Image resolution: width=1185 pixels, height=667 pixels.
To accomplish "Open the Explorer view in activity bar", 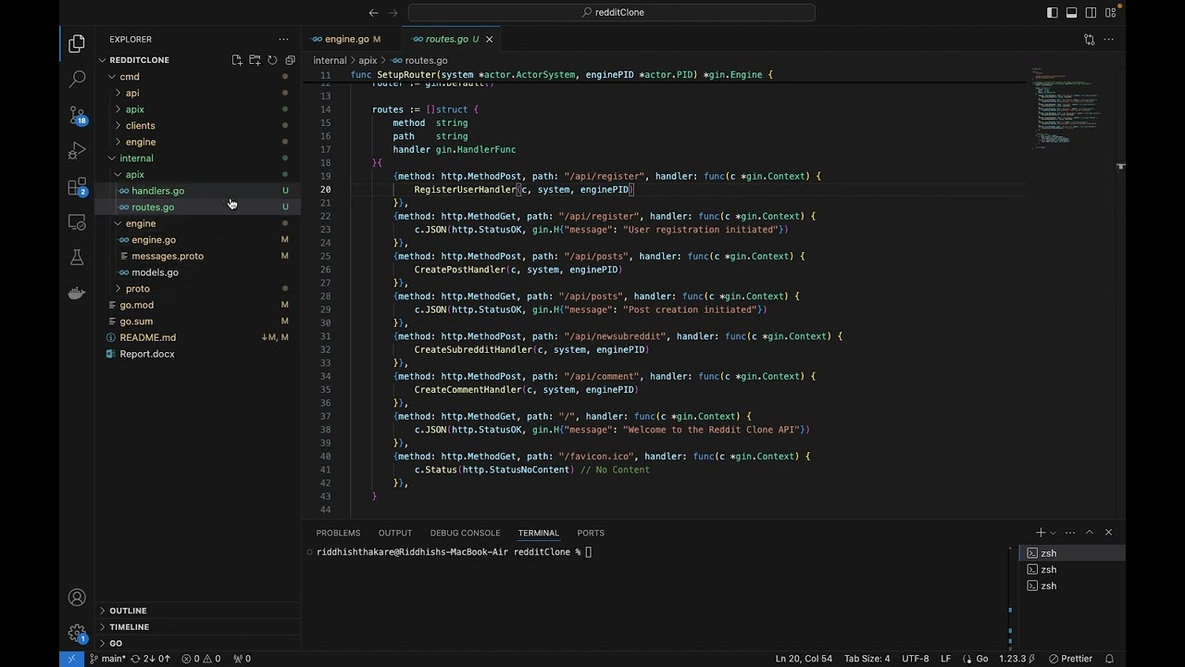I will pos(77,44).
